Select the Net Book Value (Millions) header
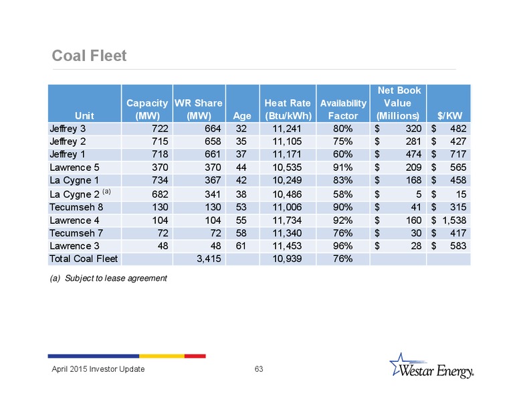 coord(398,103)
